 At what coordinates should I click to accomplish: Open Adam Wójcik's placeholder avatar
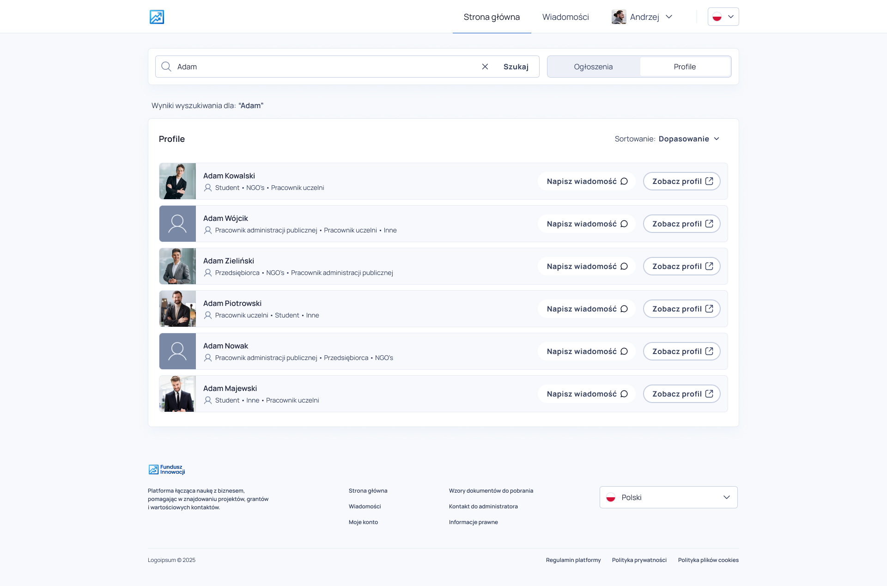coord(177,224)
